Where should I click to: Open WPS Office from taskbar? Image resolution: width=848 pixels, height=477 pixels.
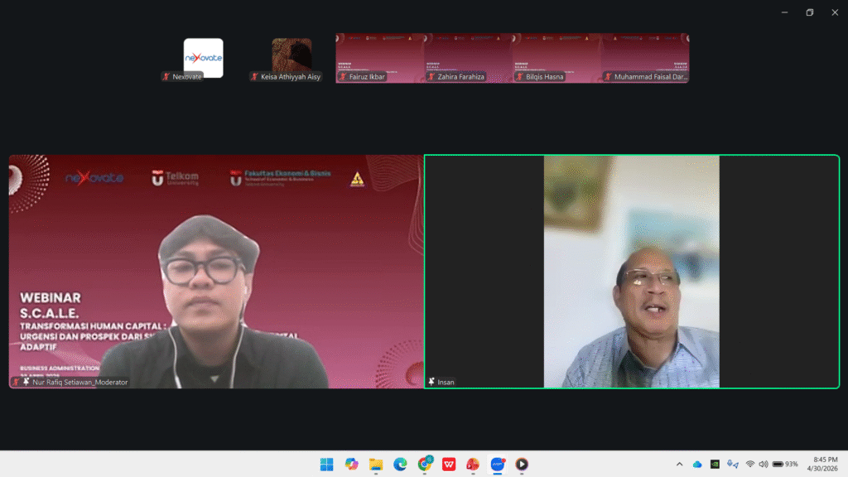point(449,464)
